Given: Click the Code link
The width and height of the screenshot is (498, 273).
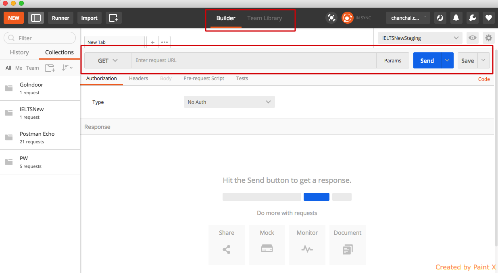Looking at the screenshot, I should click(x=483, y=79).
